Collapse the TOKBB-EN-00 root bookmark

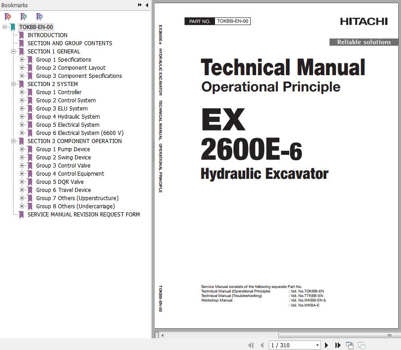(x=5, y=27)
